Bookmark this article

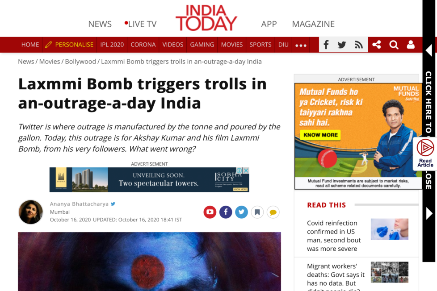[257, 212]
